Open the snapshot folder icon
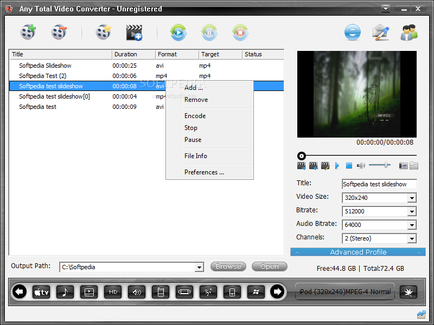The height and width of the screenshot is (325, 434). click(x=414, y=166)
